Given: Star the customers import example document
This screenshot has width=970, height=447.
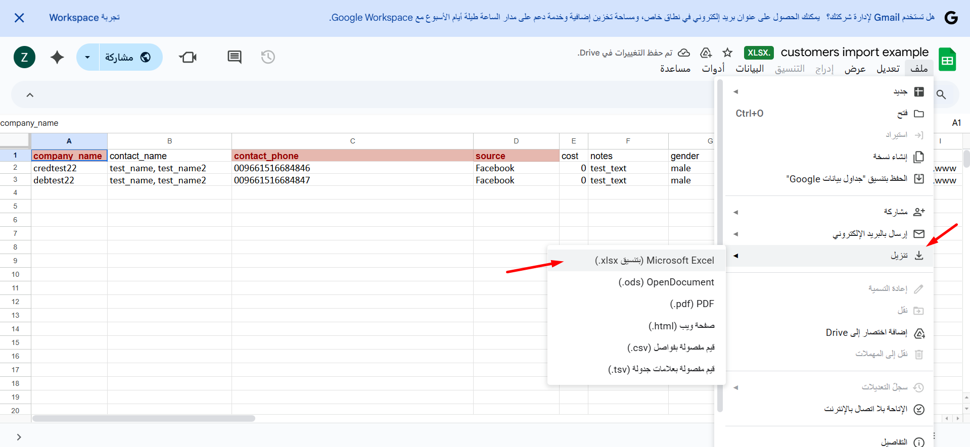Looking at the screenshot, I should (727, 53).
